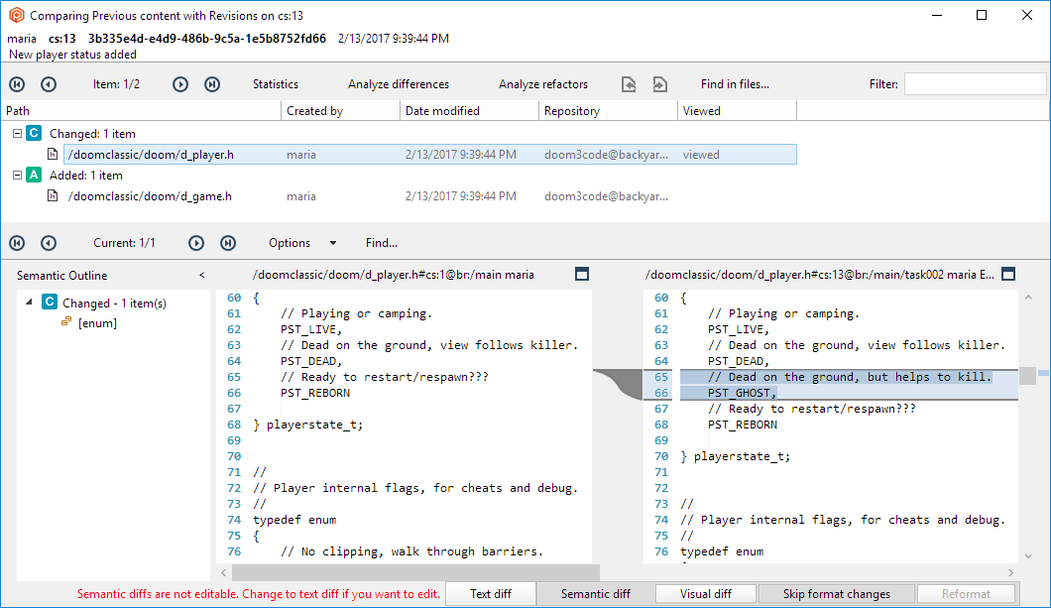Jump to first difference in diff pane
The image size is (1051, 608).
click(x=18, y=243)
